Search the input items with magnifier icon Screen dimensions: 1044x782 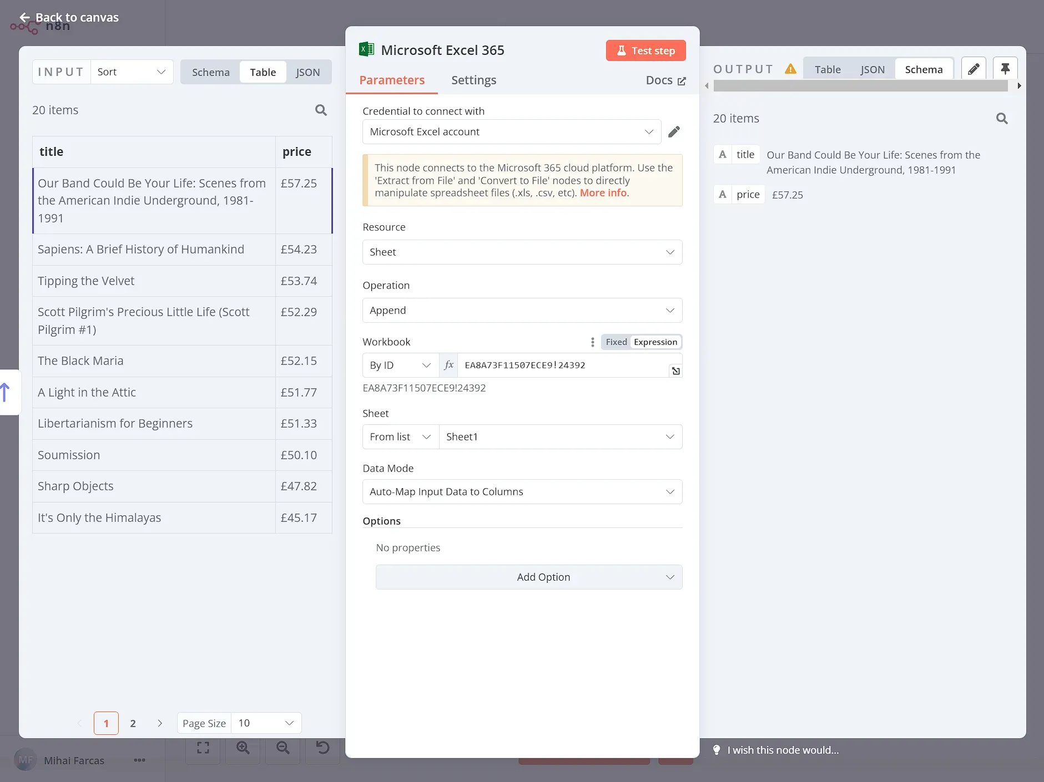coord(321,110)
